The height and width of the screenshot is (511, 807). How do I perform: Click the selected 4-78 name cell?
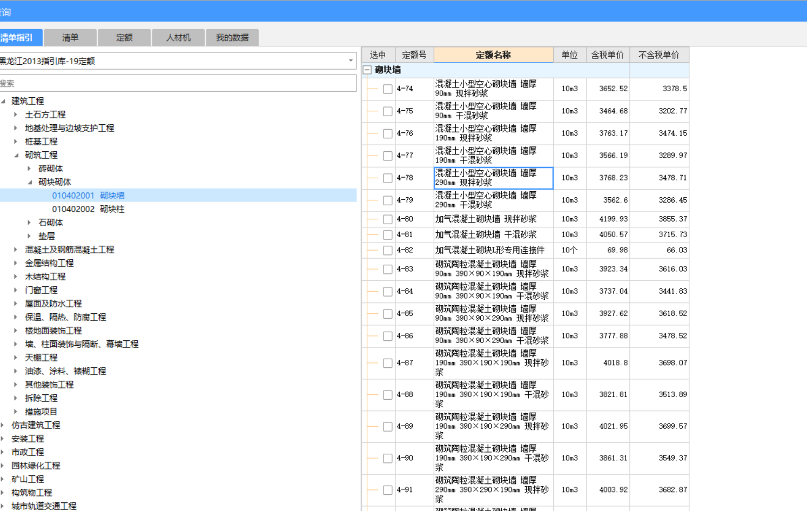(x=494, y=178)
